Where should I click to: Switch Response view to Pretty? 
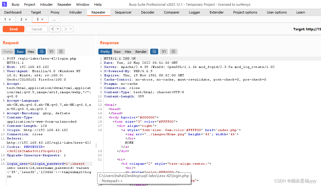(x=105, y=52)
